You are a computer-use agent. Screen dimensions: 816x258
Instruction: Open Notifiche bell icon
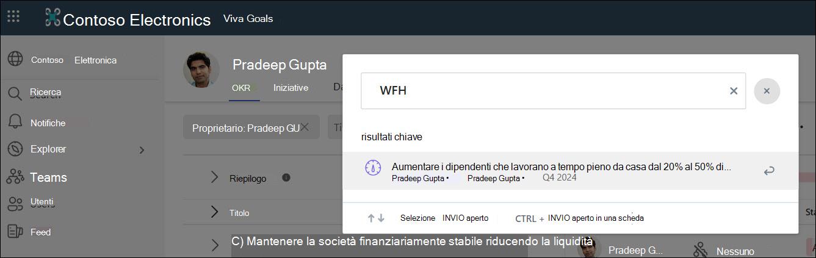(x=15, y=122)
